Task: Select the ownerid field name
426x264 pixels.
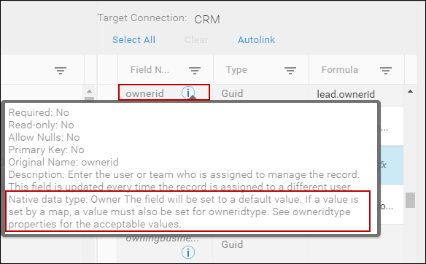Action: [x=145, y=93]
